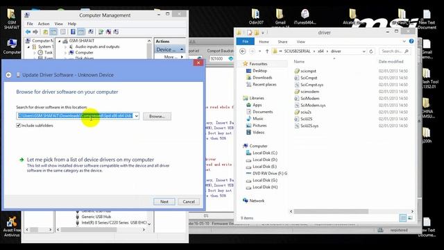This screenshot has width=444, height=250.
Task: Select the Gmail desktop folder icon
Action: click(x=280, y=17)
